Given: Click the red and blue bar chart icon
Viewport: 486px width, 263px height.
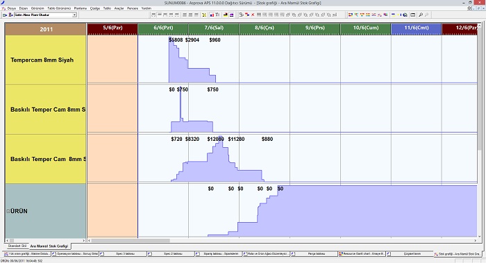Looking at the screenshot, I should (212, 15).
